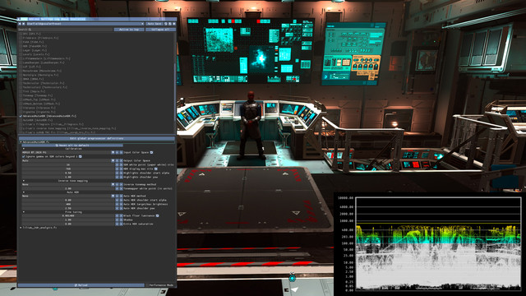Open the Log tab

pyautogui.click(x=57, y=19)
